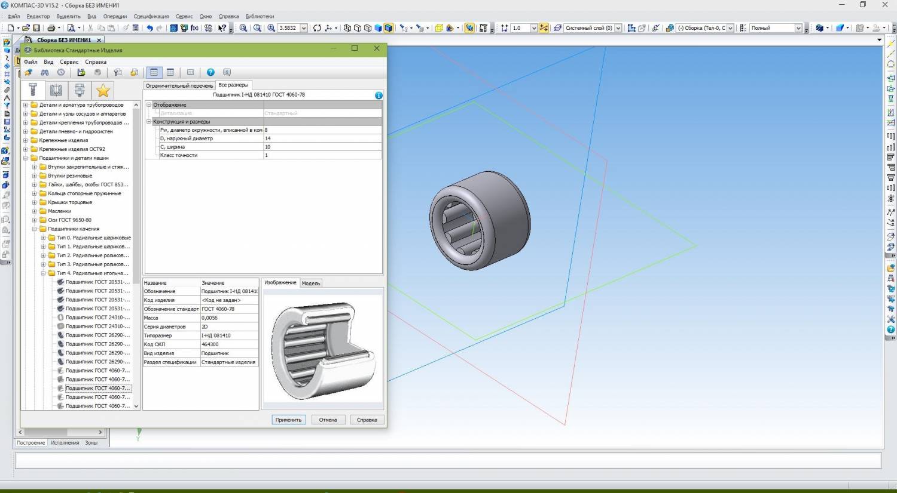897x493 pixels.
Task: Open the Операции menu
Action: [115, 16]
